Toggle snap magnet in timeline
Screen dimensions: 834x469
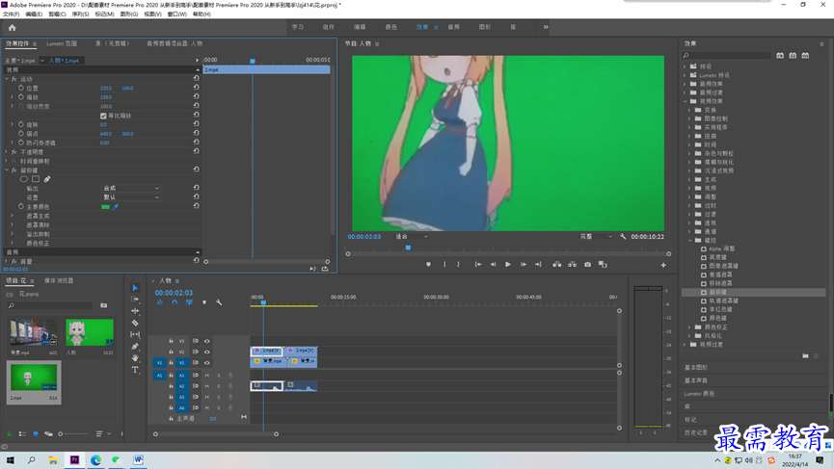click(175, 302)
